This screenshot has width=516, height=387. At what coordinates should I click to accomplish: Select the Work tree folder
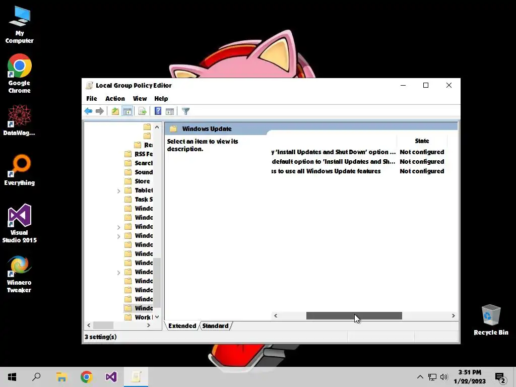point(139,317)
